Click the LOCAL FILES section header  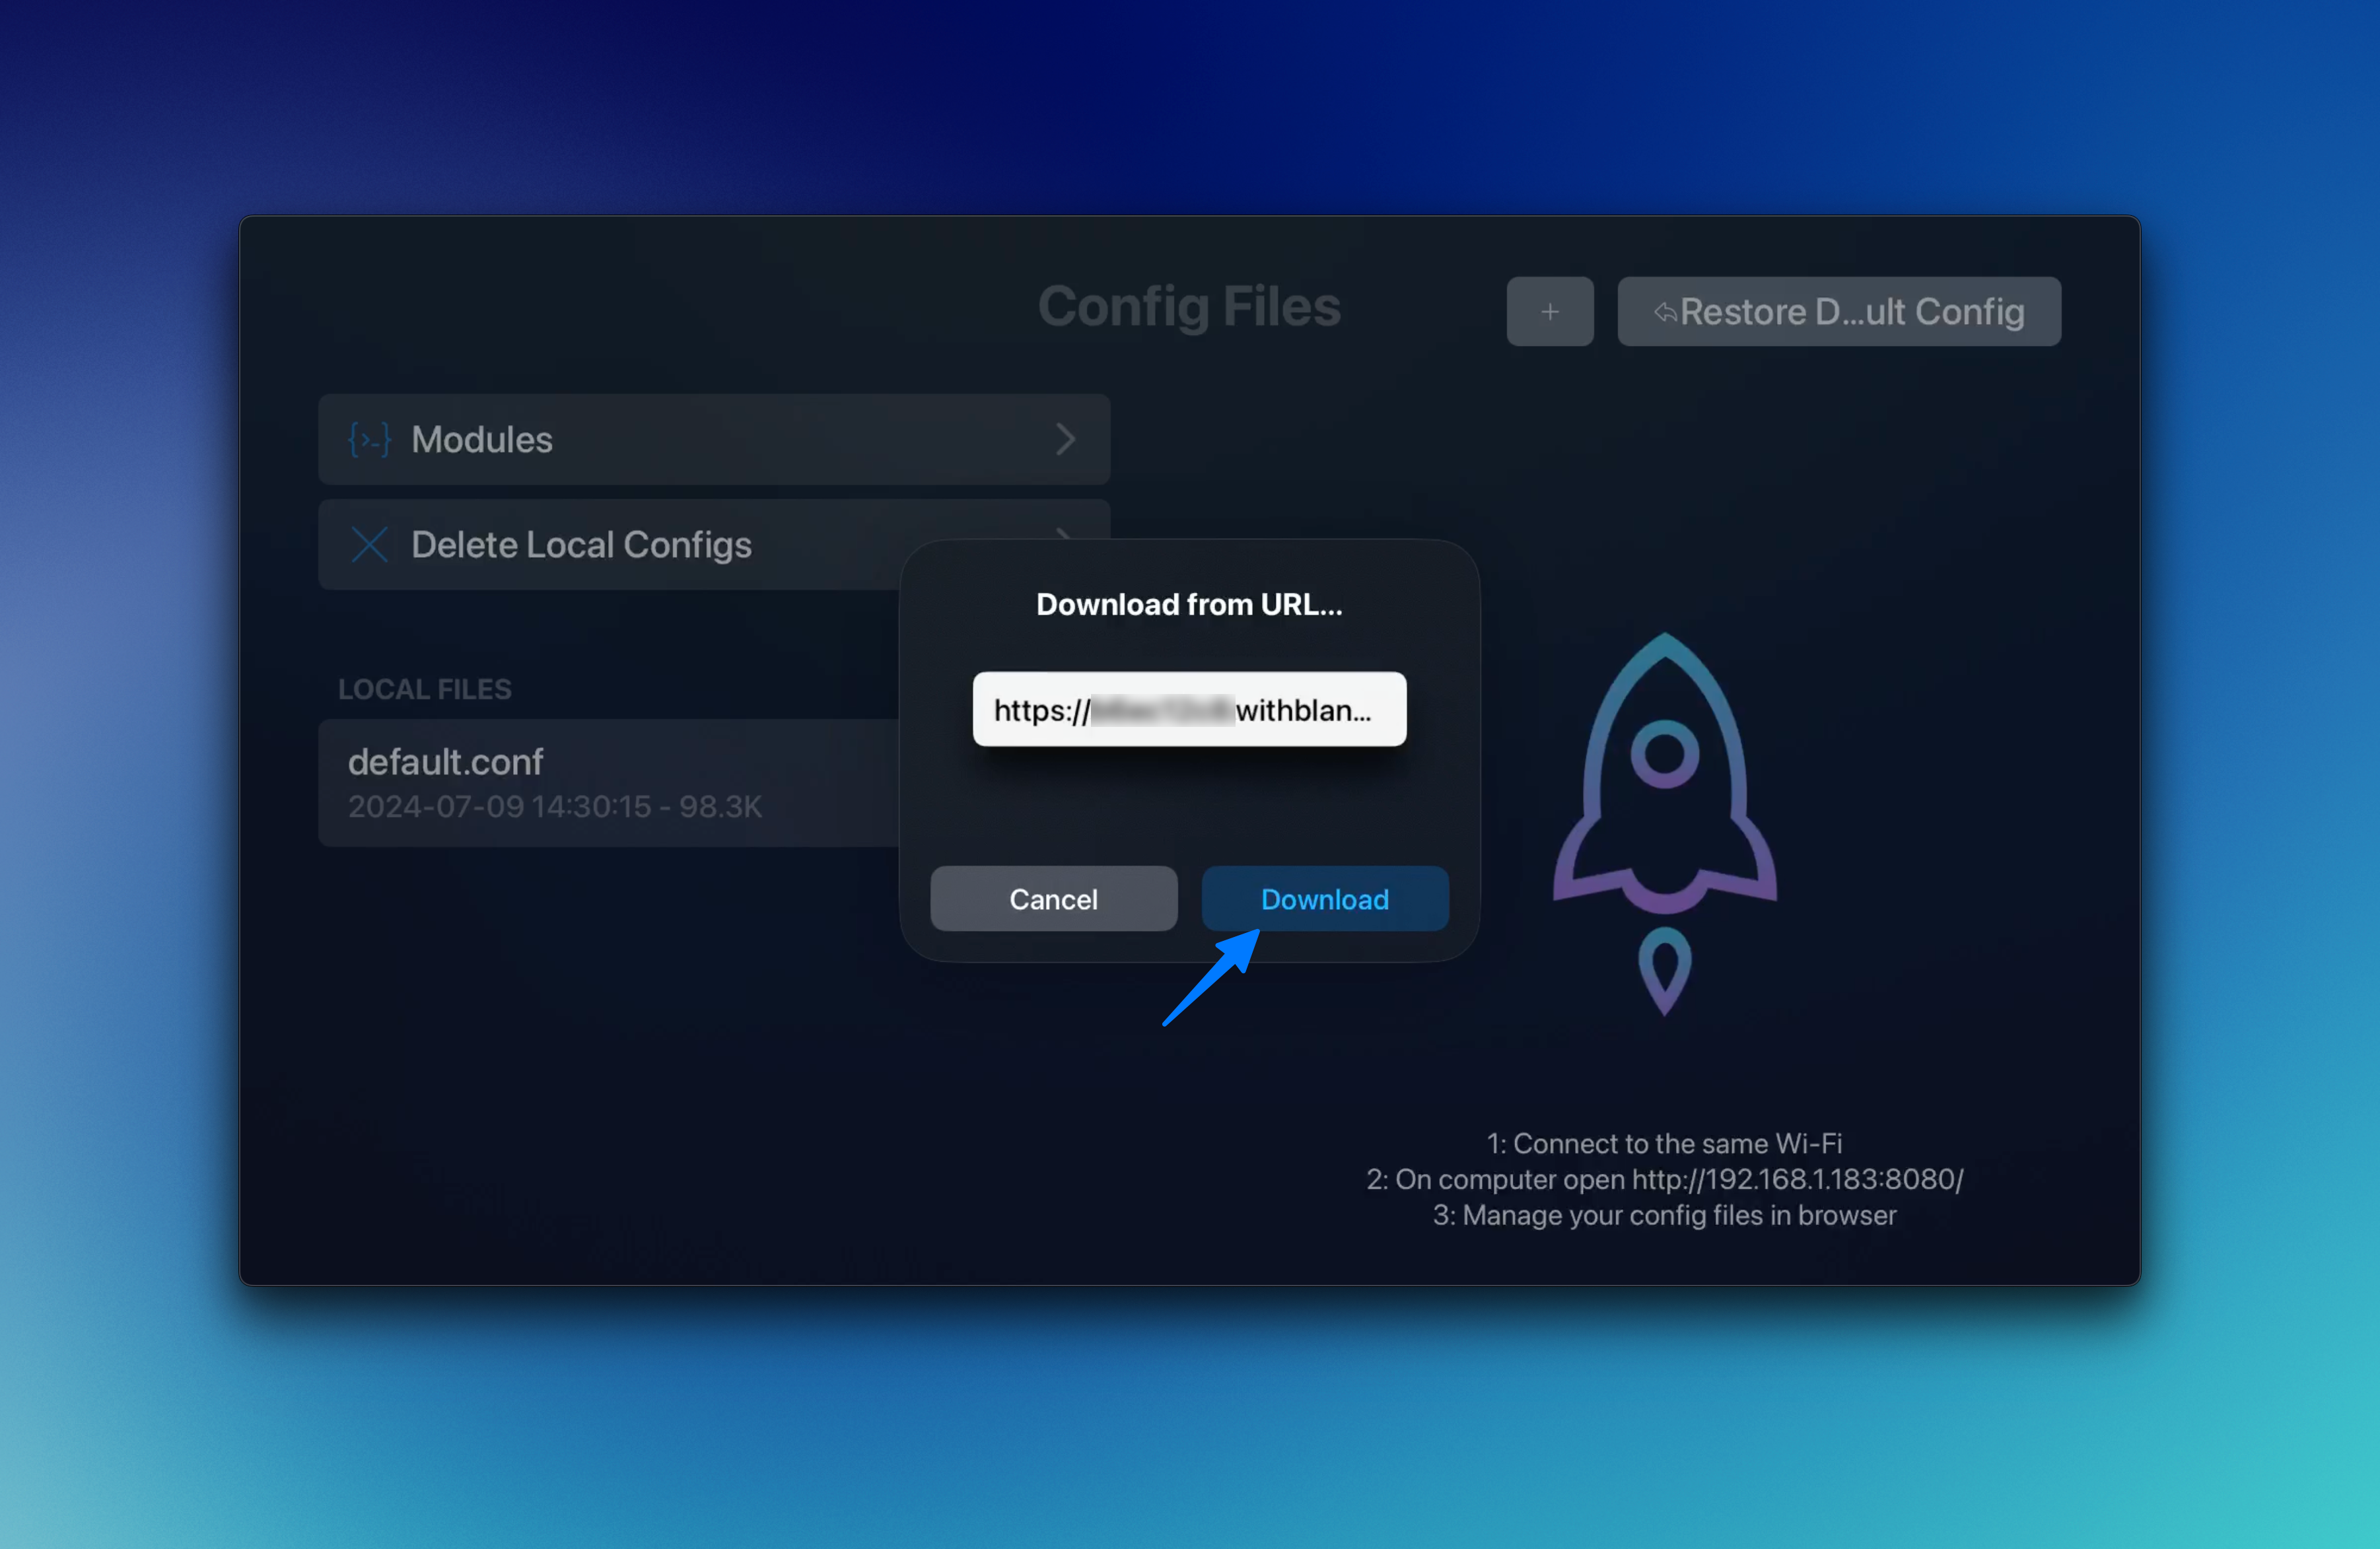[424, 689]
